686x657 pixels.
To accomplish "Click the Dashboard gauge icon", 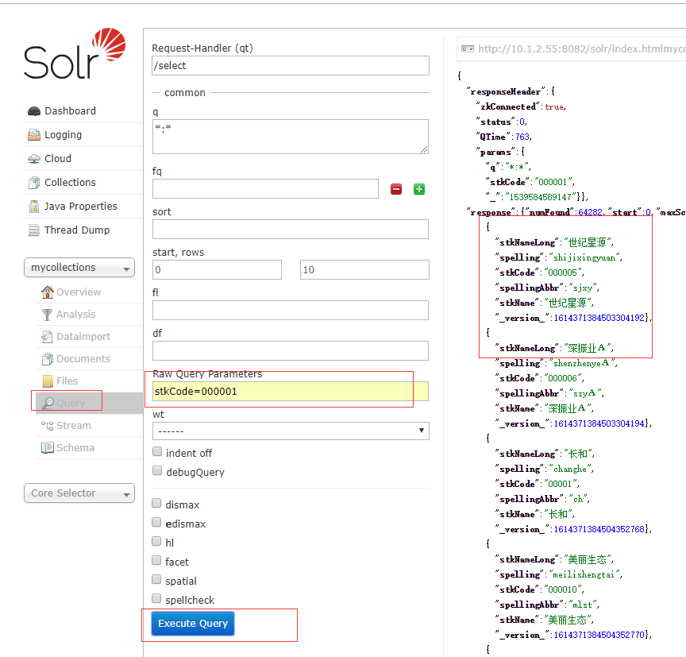I will 33,111.
